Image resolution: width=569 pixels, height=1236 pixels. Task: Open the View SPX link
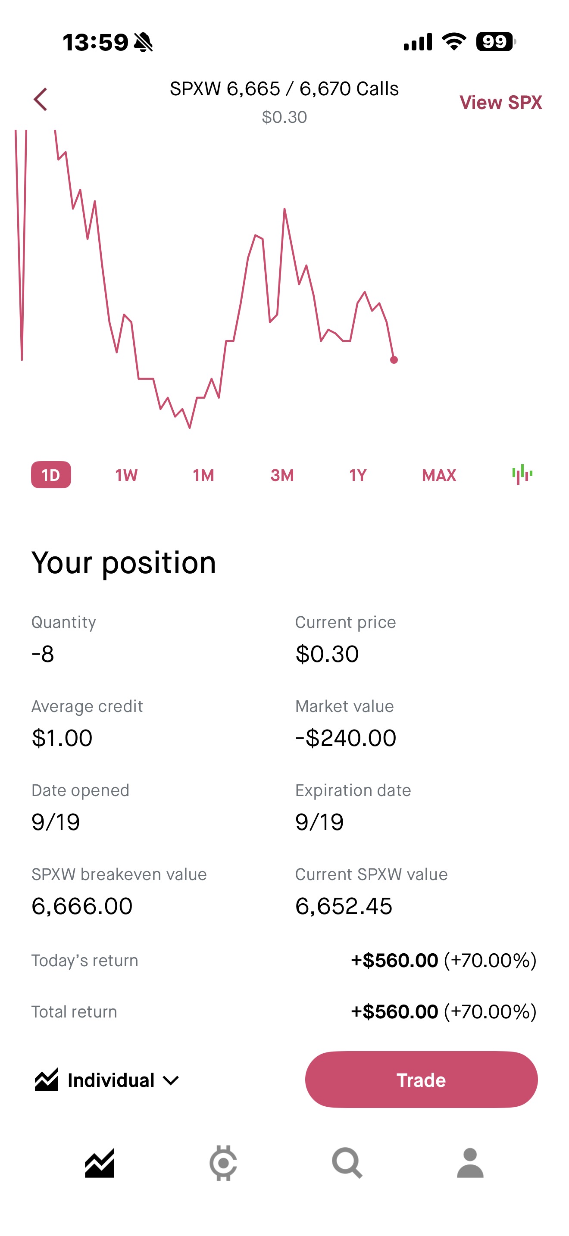500,102
